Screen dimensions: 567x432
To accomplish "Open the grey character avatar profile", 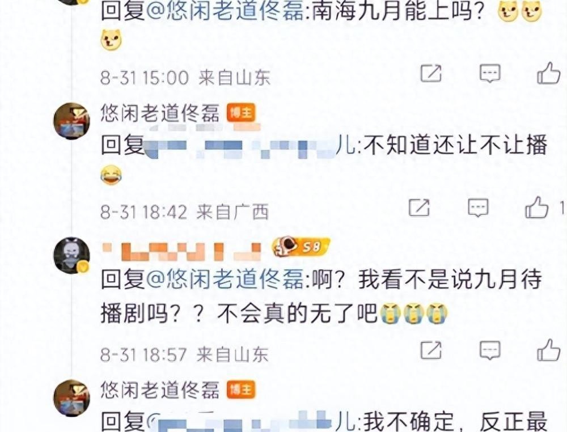I will [71, 255].
